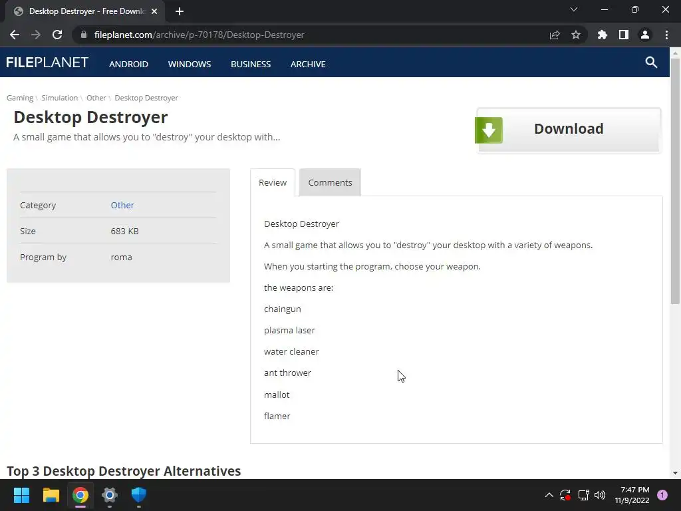This screenshot has height=511, width=681.
Task: Click the Desktop Destroyer page heading
Action: tap(90, 117)
